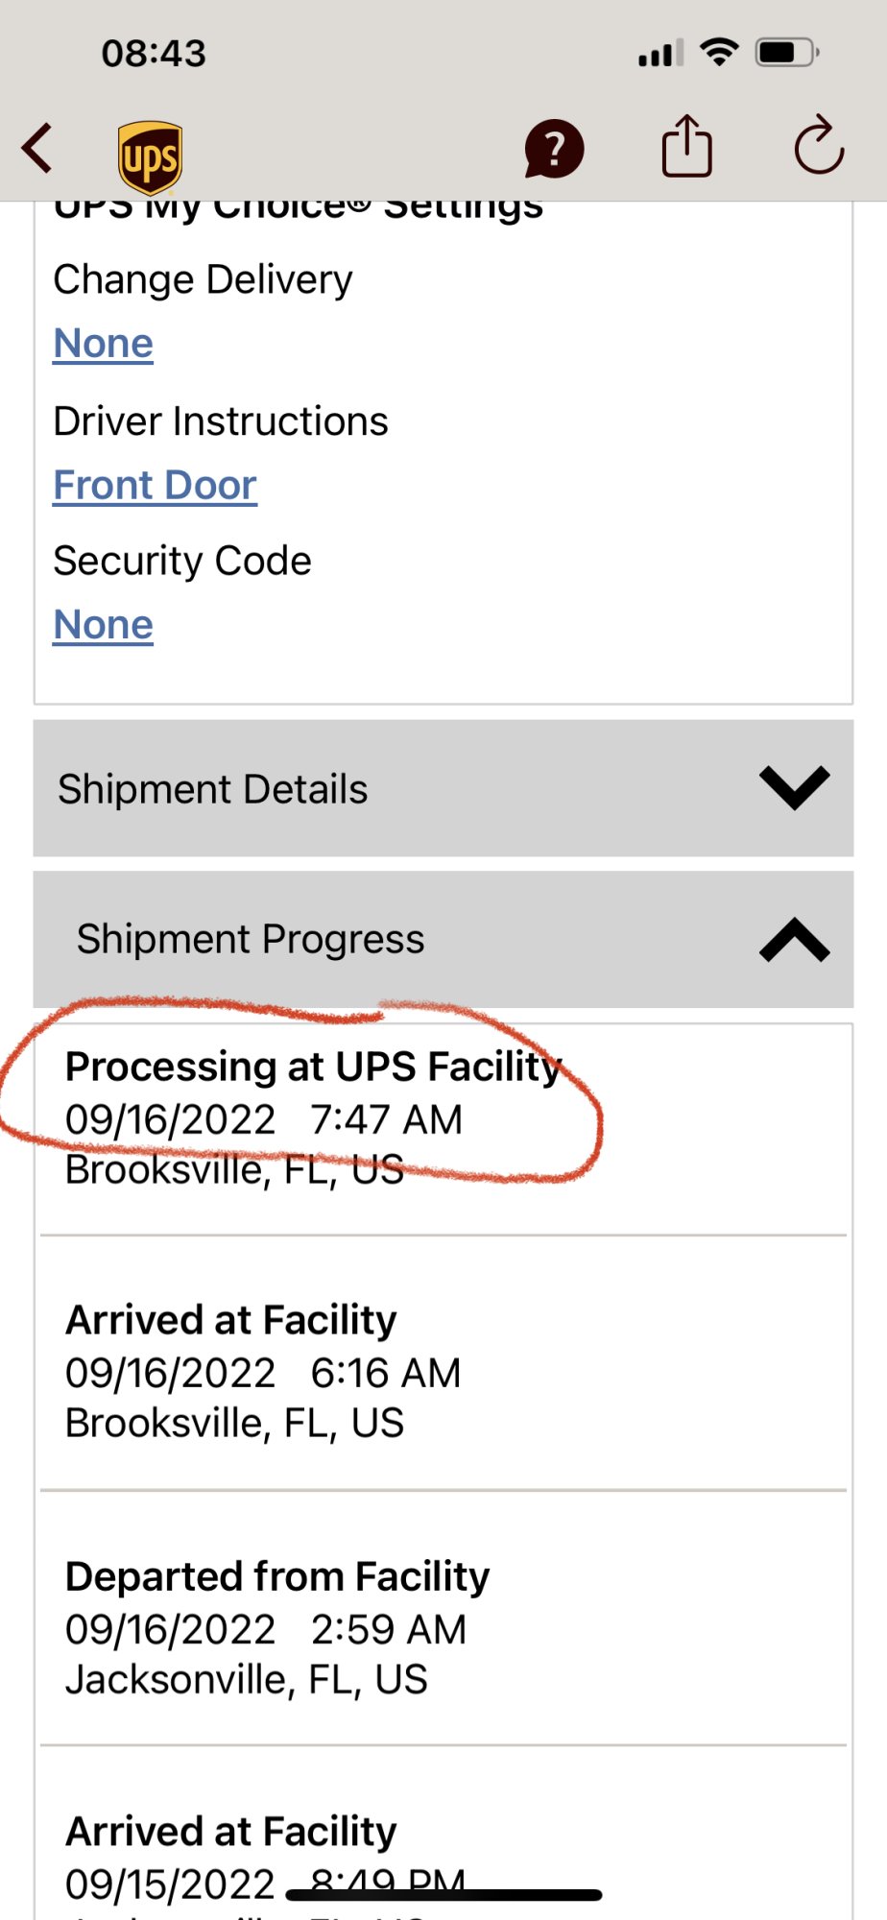The image size is (887, 1920).
Task: Expand Shipment Details chevron
Action: click(x=794, y=788)
